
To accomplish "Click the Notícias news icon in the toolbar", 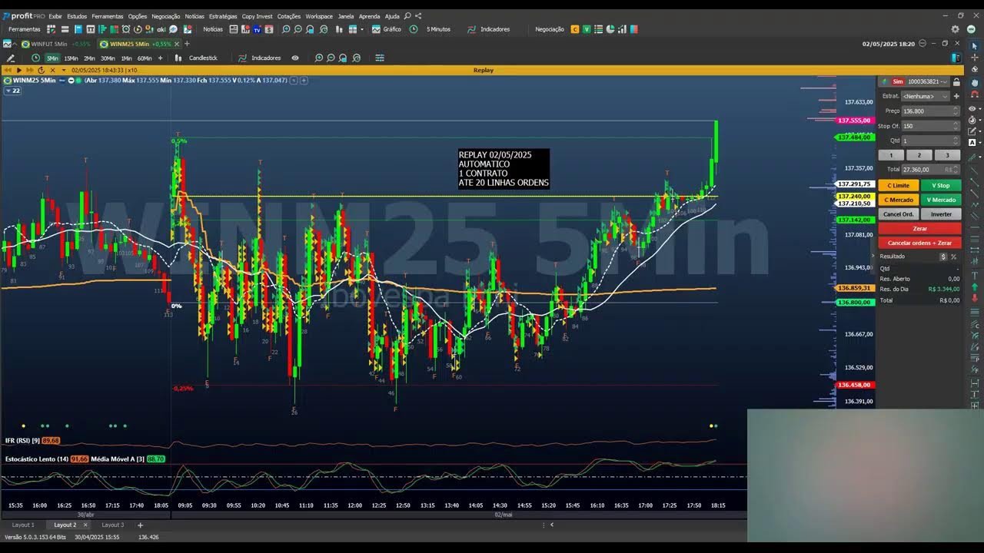I will tap(234, 28).
